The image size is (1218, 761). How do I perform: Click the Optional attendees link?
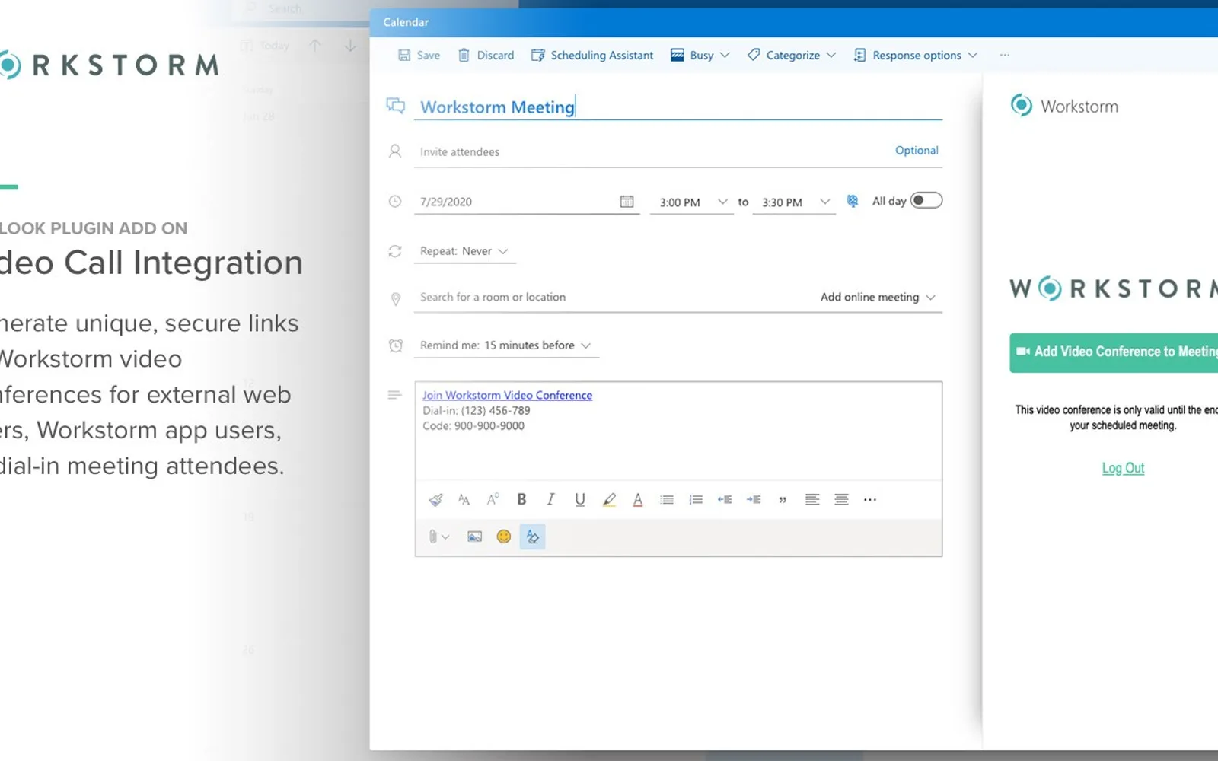pos(917,150)
